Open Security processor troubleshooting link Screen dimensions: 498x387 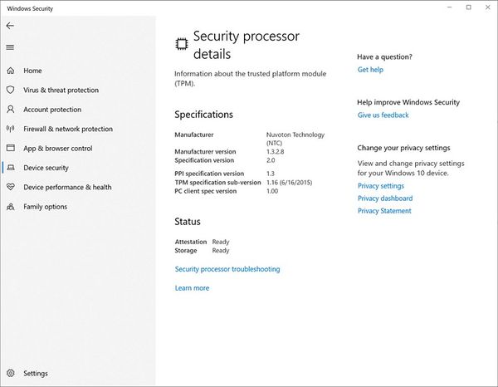point(227,269)
